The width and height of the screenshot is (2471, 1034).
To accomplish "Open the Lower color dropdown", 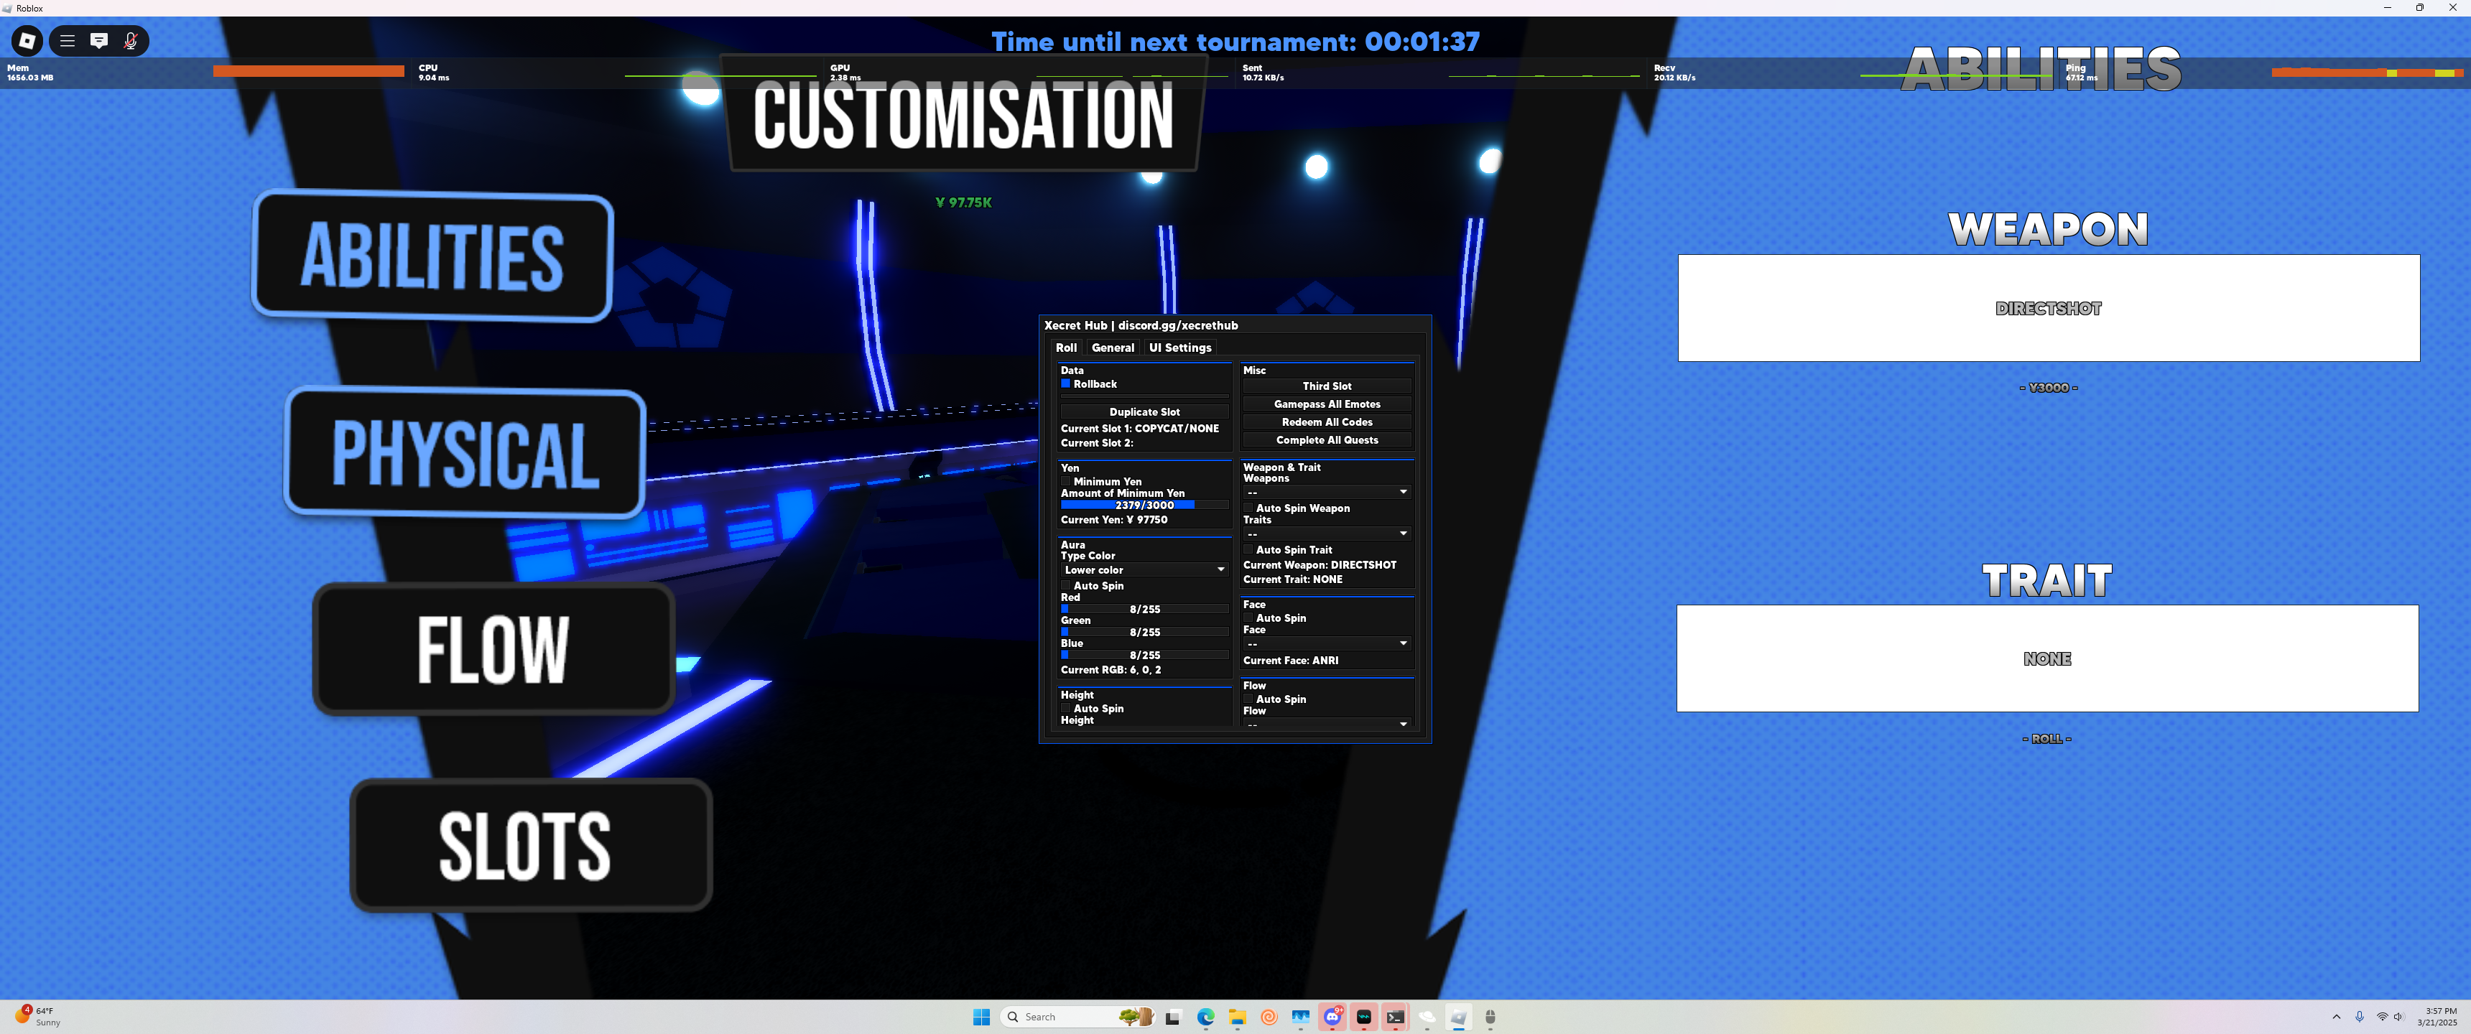I will click(1144, 569).
